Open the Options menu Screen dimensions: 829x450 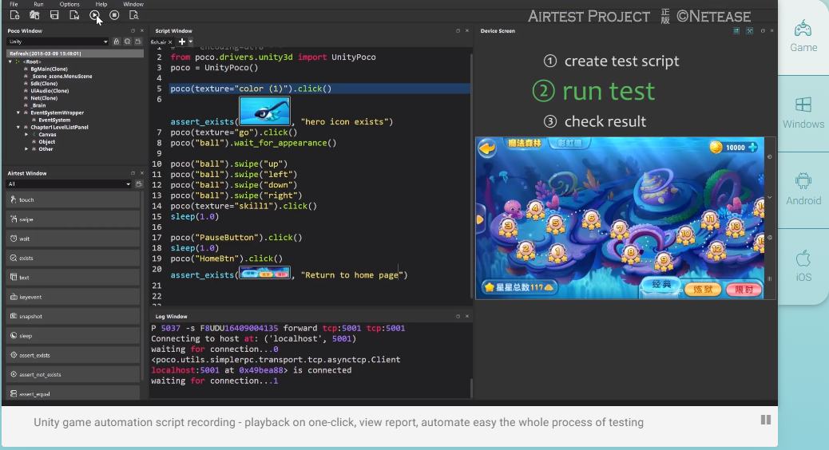click(x=69, y=4)
